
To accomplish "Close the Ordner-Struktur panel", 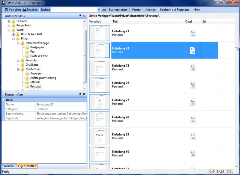I will point(84,16).
